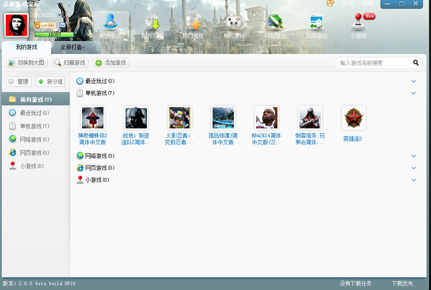
Task: Select 单机游戏 (7) in sidebar
Action: pos(36,126)
